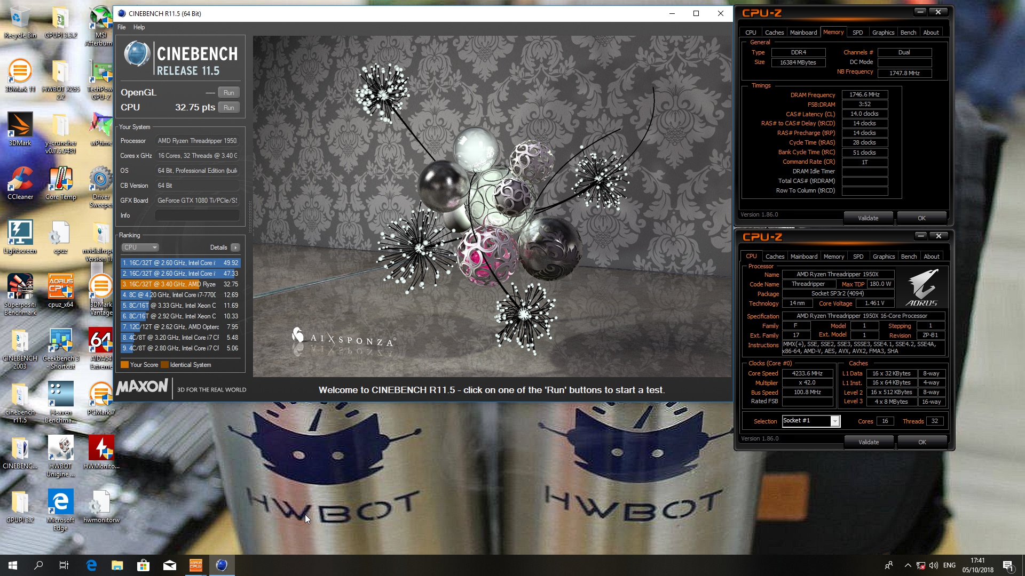Open HWBOT X265 2.2 desktop icon

(x=60, y=80)
